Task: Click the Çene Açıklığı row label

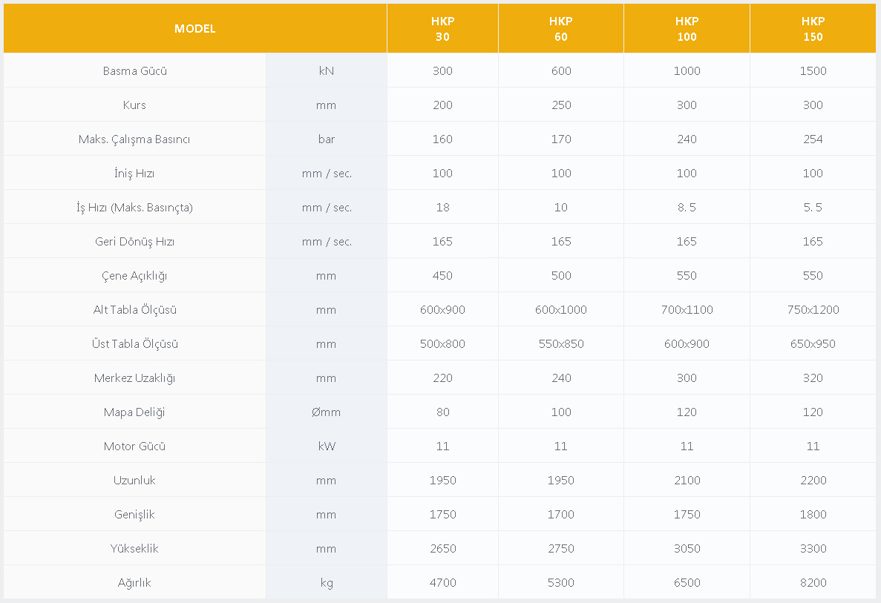Action: (x=134, y=276)
